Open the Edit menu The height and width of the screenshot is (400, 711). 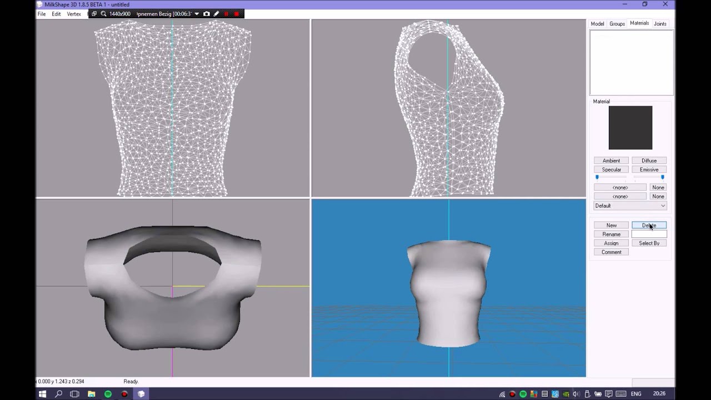57,14
